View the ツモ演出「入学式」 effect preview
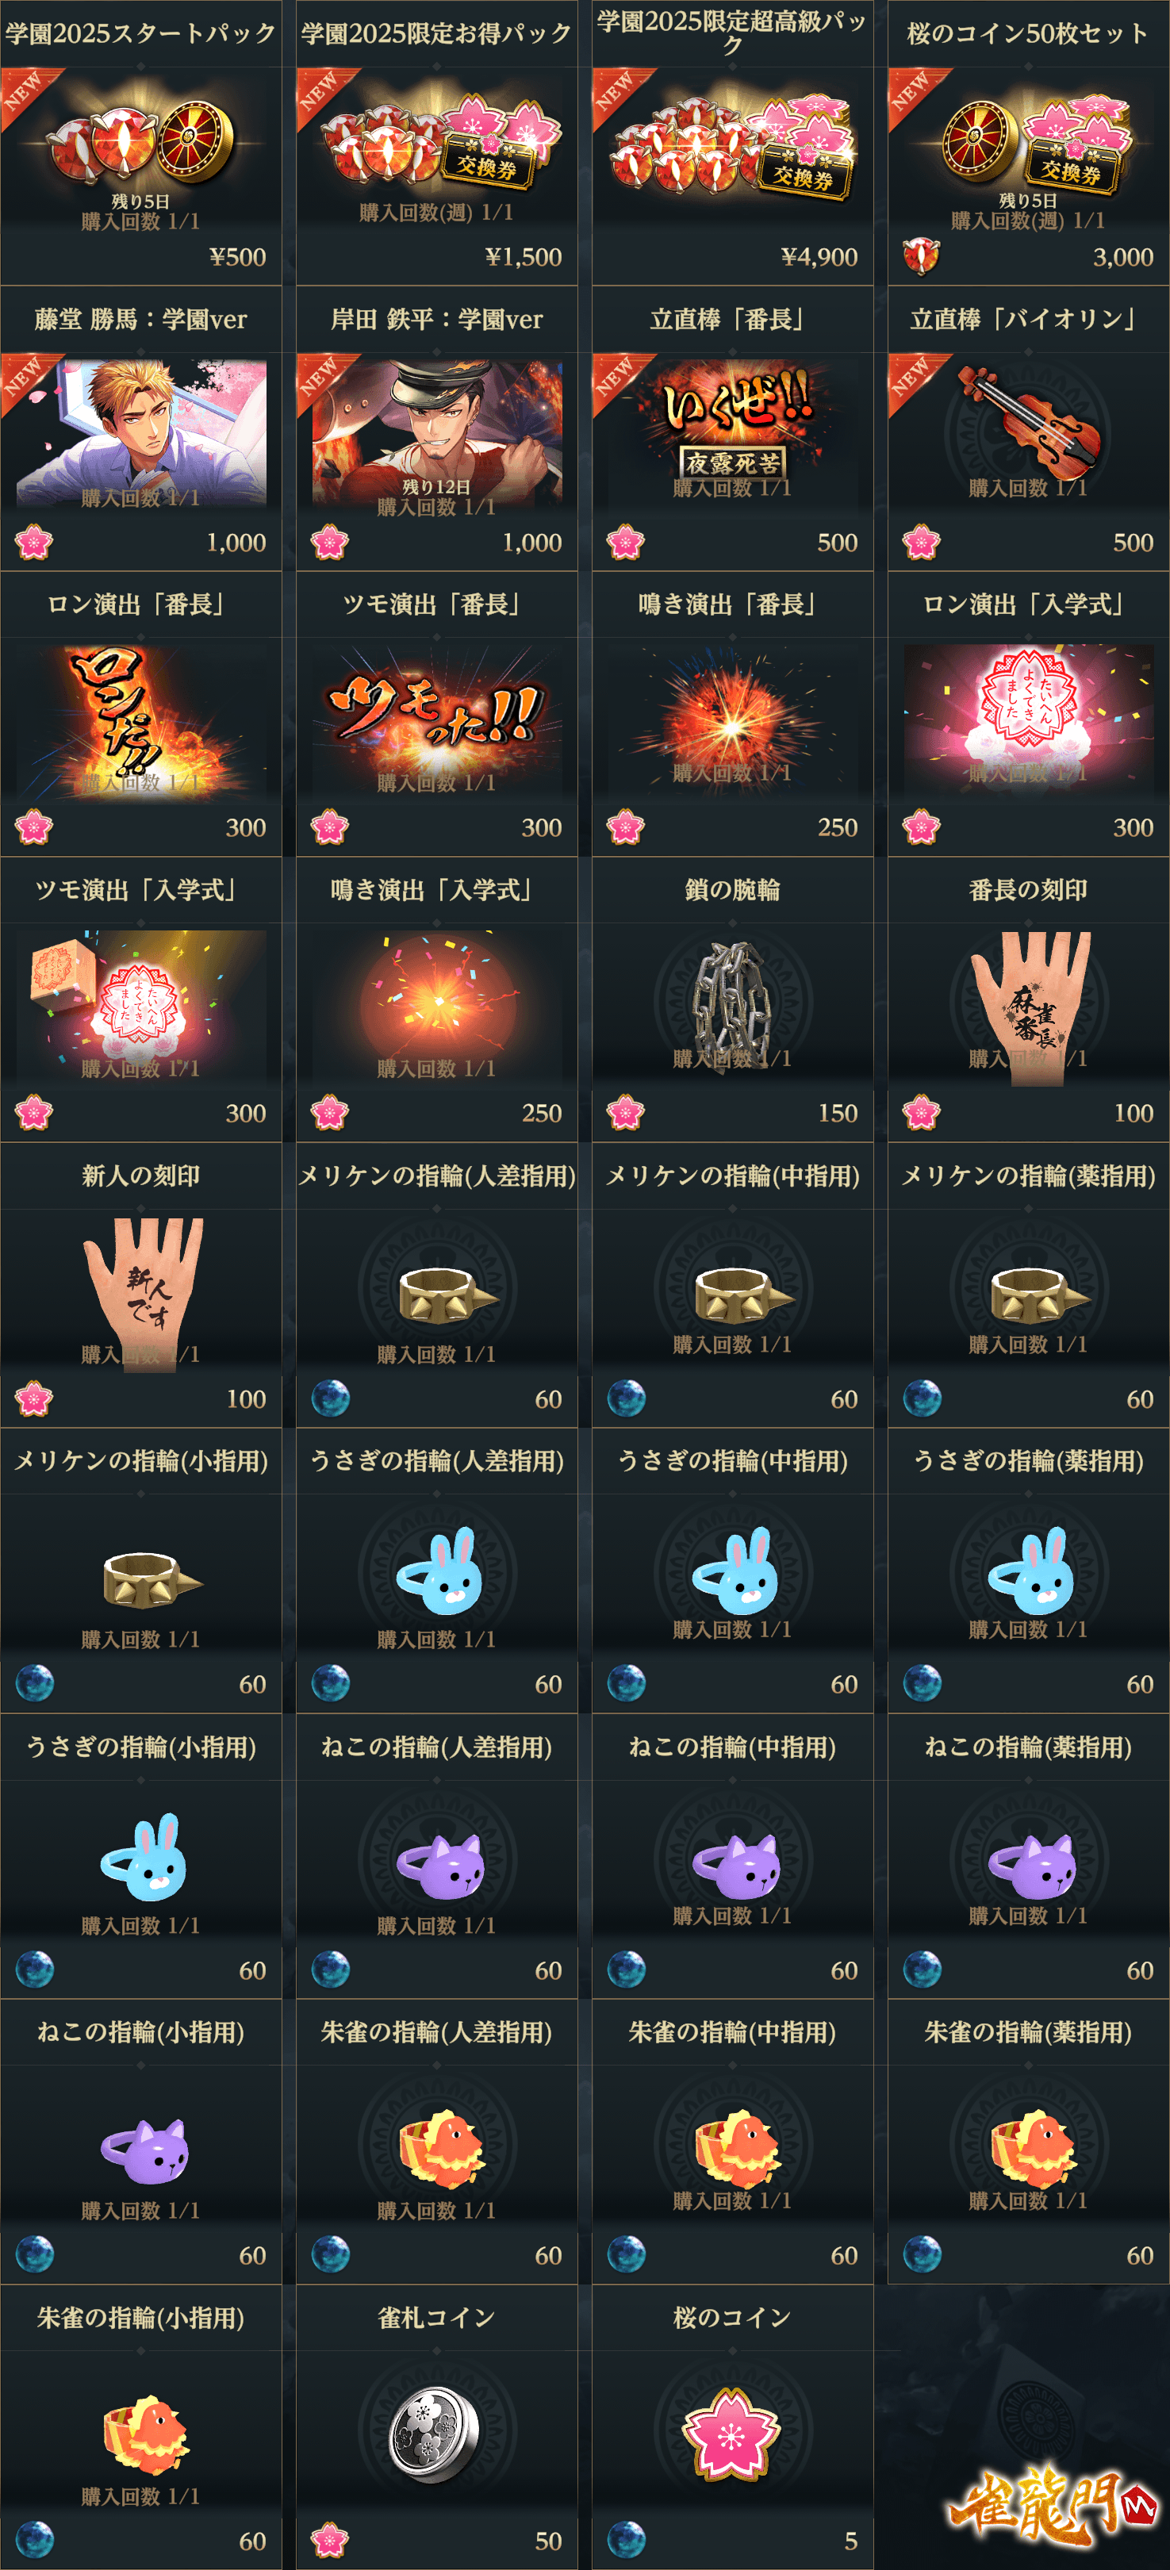This screenshot has height=2570, width=1170. click(x=142, y=1003)
